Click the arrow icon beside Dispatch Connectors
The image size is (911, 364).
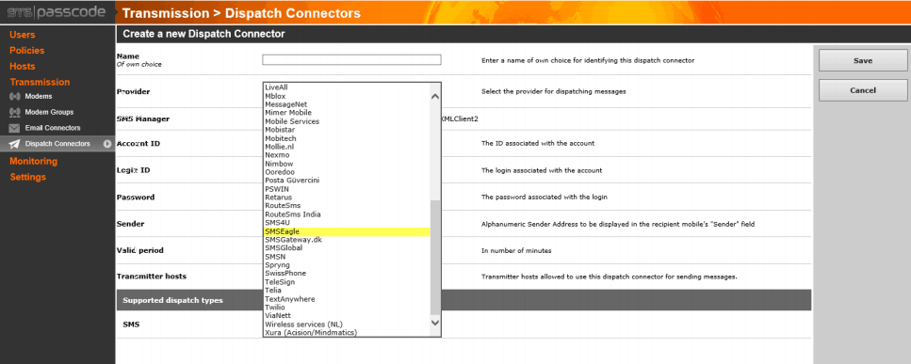(107, 144)
